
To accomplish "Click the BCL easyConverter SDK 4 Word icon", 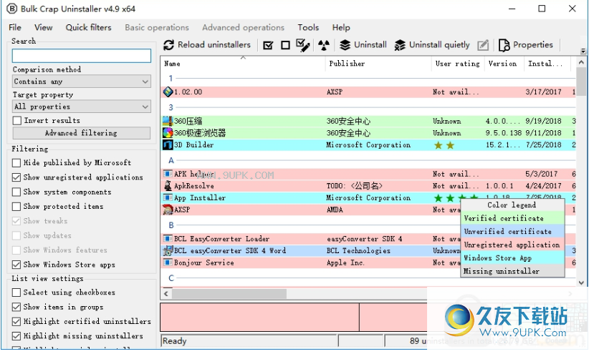I will click(x=168, y=250).
